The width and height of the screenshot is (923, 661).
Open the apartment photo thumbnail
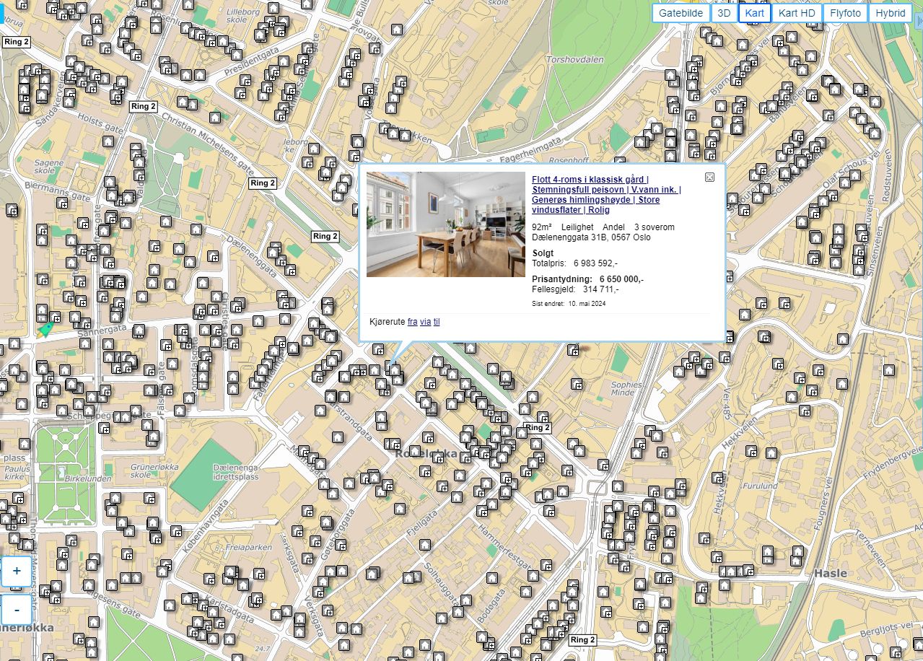(445, 224)
